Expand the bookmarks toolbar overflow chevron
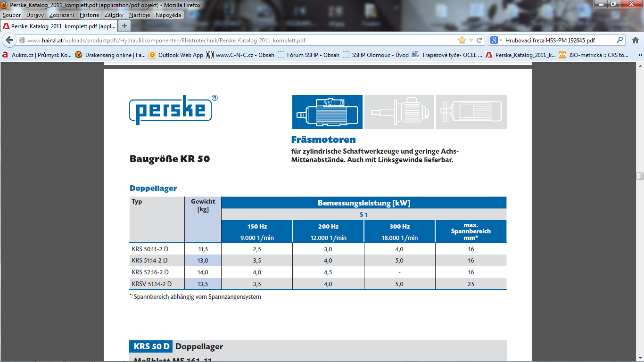This screenshot has height=362, width=644. (x=640, y=55)
